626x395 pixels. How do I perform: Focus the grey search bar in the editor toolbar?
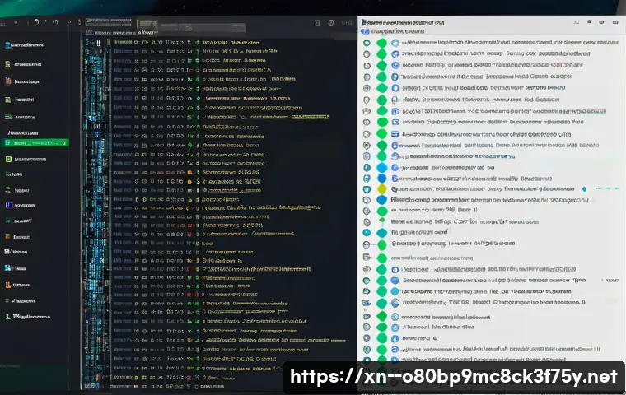pyautogui.click(x=203, y=27)
